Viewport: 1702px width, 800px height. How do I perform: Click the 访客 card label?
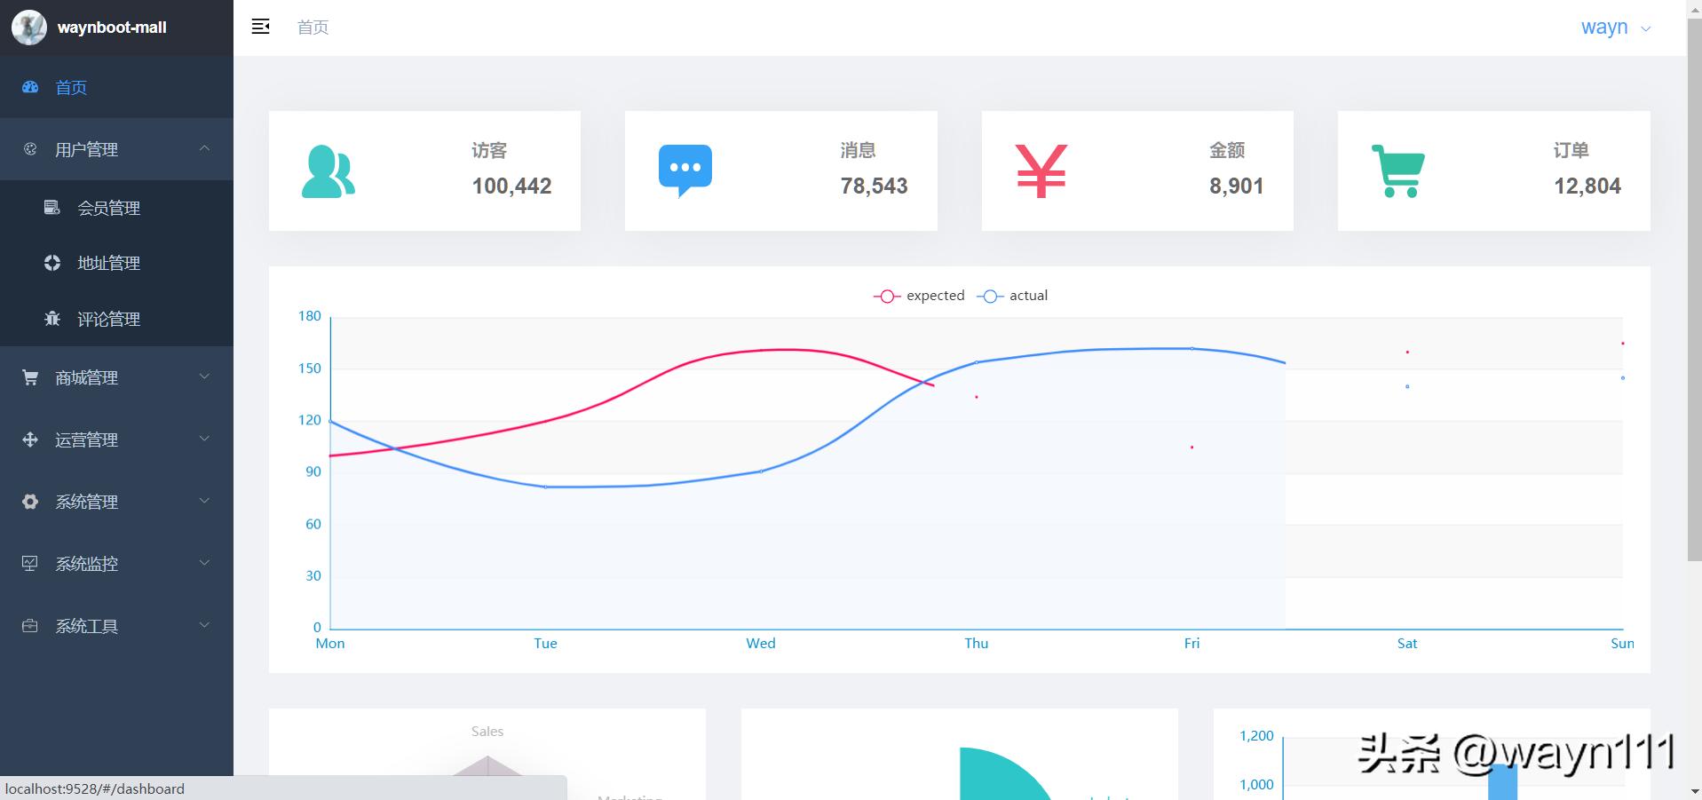[x=489, y=150]
